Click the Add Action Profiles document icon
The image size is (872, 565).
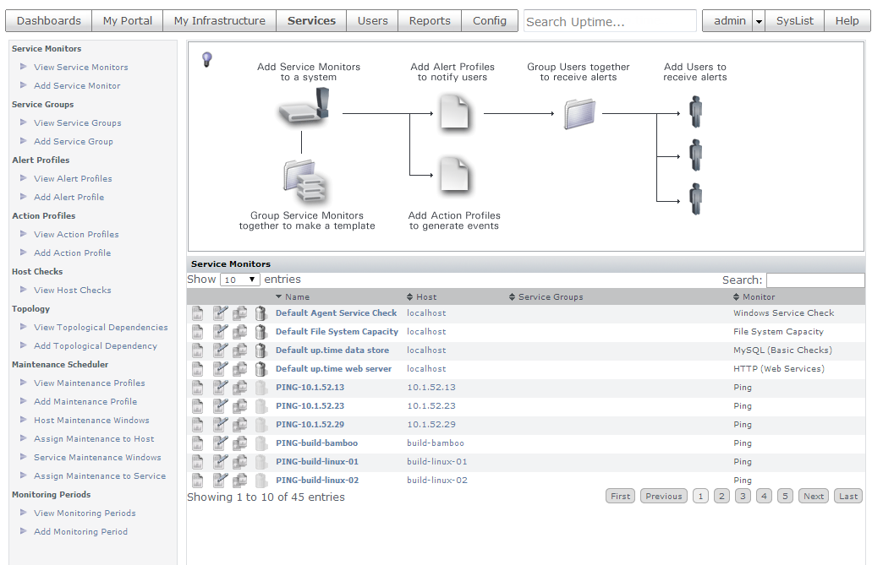click(x=455, y=174)
